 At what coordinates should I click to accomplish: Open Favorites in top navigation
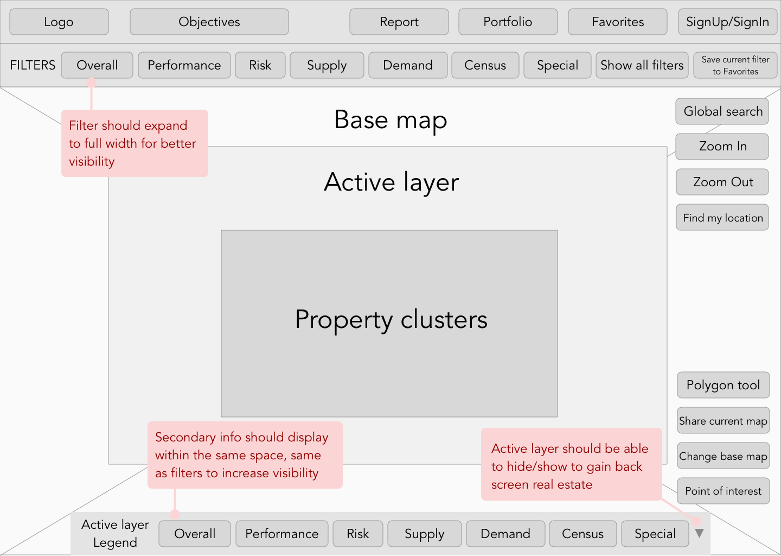[x=618, y=22]
